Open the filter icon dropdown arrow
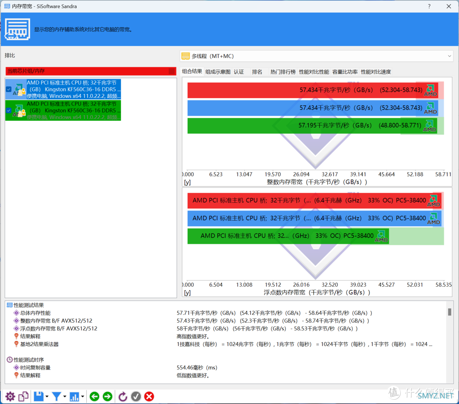The image size is (459, 404). [x=65, y=397]
